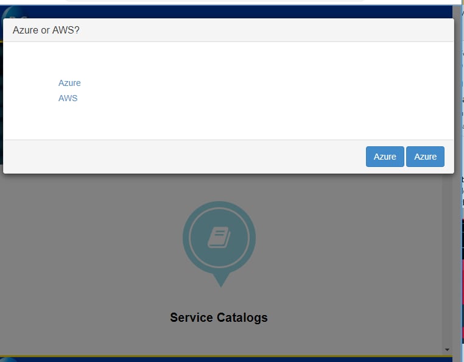
Task: Click the page scrollbar down arrow
Action: pyautogui.click(x=447, y=350)
